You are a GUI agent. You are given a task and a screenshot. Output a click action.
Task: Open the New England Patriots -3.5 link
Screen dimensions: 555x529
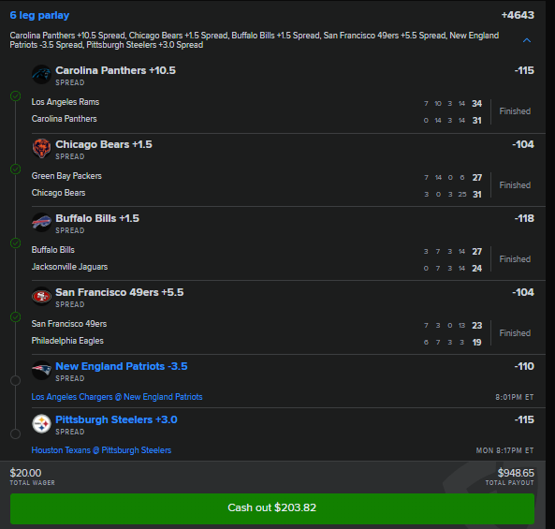[x=122, y=366]
